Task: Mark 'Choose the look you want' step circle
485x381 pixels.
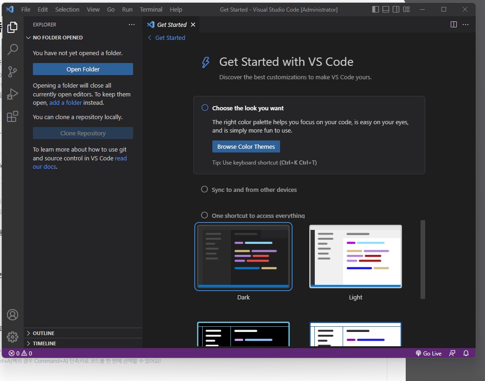Action: 205,108
